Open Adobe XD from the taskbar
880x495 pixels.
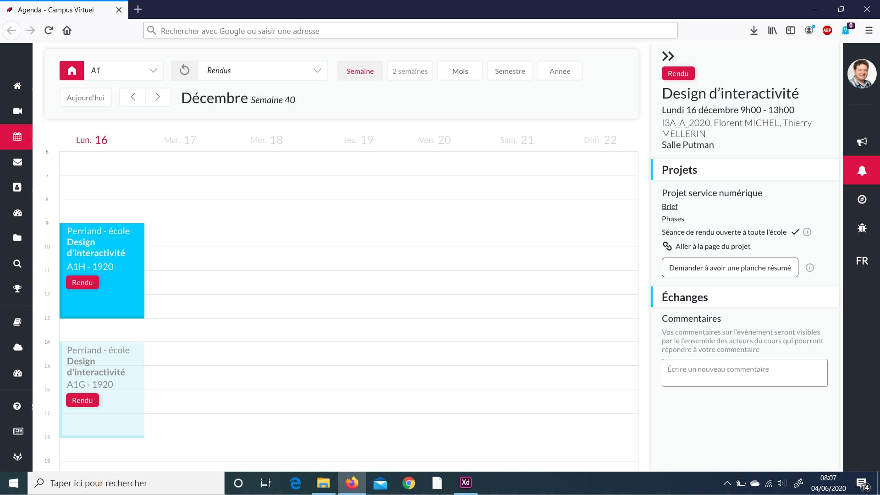click(465, 483)
